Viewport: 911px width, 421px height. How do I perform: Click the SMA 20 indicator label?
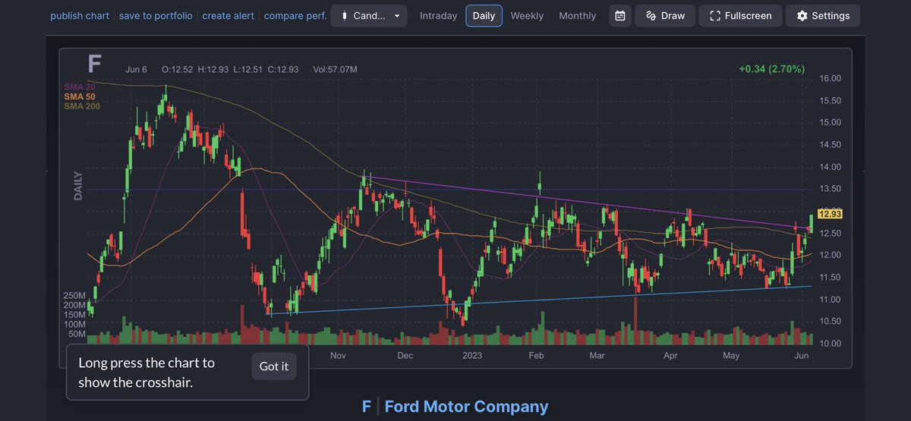tap(80, 88)
